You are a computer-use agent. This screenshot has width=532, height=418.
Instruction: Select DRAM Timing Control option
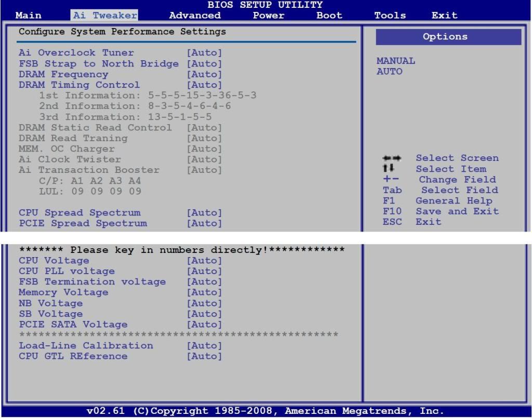tap(79, 85)
